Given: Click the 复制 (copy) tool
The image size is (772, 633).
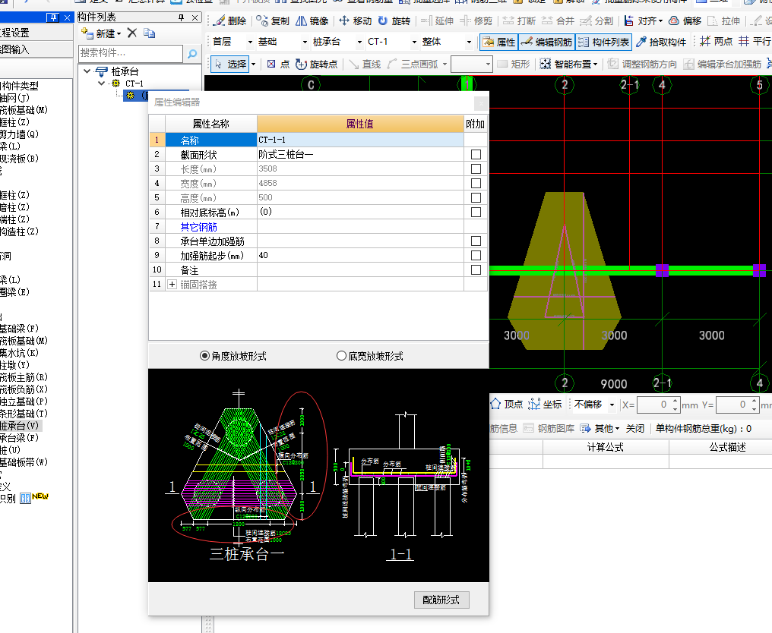Looking at the screenshot, I should coord(273,20).
